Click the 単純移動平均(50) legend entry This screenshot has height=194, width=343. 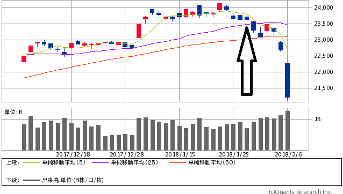click(212, 162)
